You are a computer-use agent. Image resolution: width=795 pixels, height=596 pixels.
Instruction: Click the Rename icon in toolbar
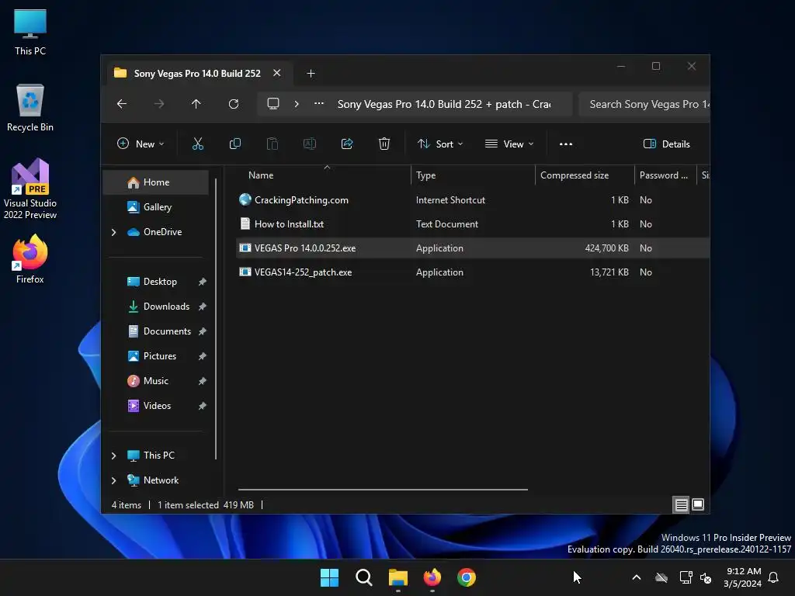(x=309, y=144)
